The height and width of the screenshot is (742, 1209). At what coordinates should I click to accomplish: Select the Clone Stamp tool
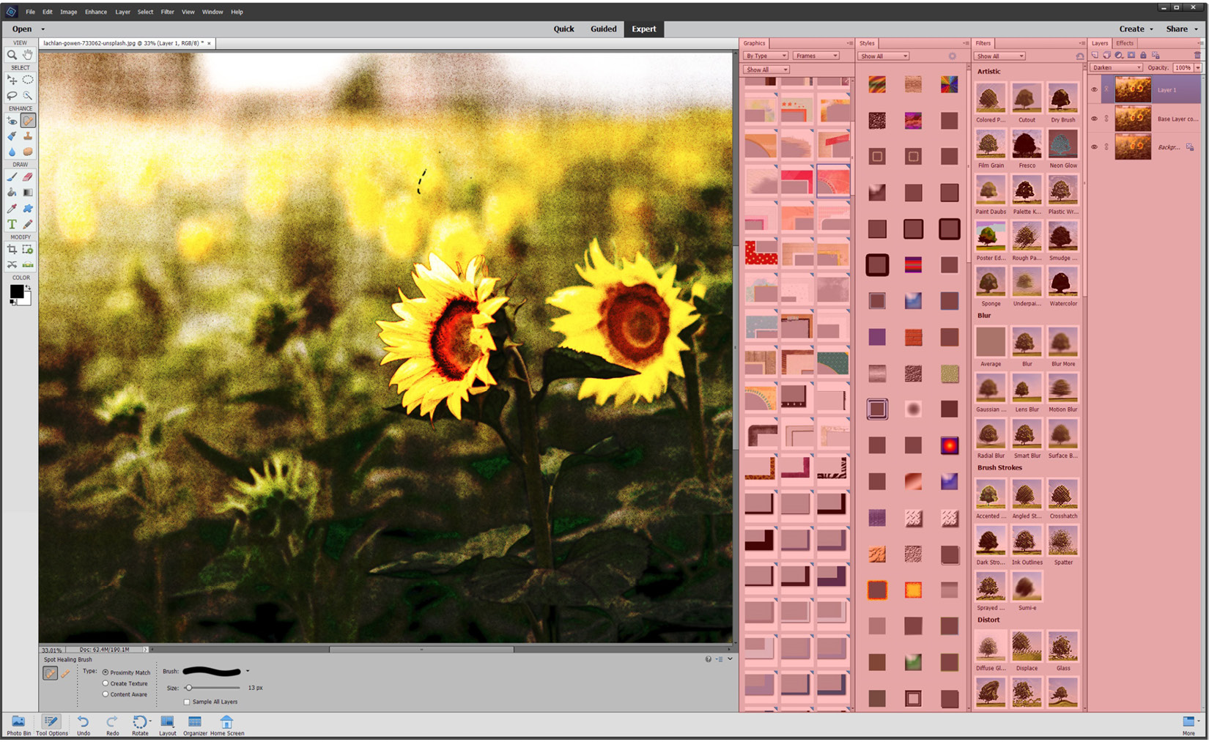coord(28,136)
